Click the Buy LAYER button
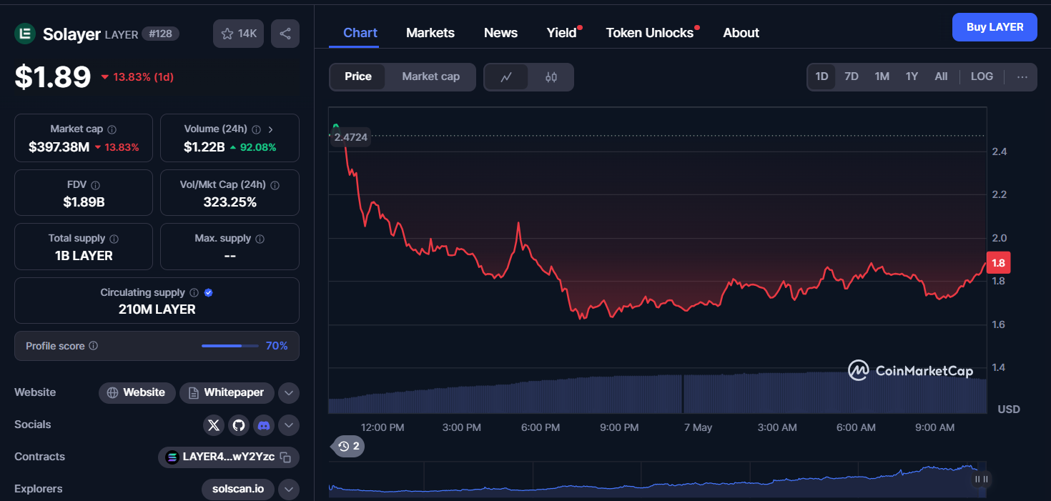 (x=995, y=27)
